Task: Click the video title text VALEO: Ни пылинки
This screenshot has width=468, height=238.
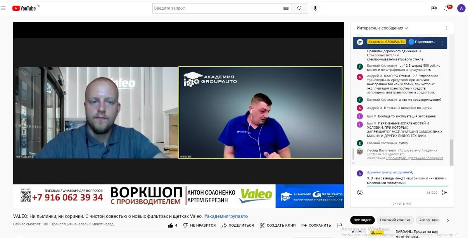Action: (108, 216)
